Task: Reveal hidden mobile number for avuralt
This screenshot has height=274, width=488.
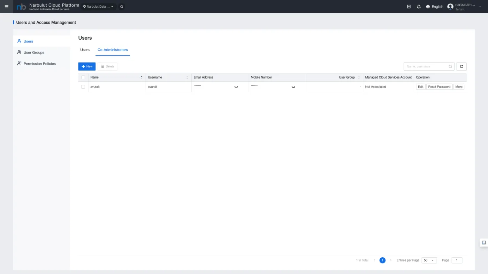Action: click(293, 87)
